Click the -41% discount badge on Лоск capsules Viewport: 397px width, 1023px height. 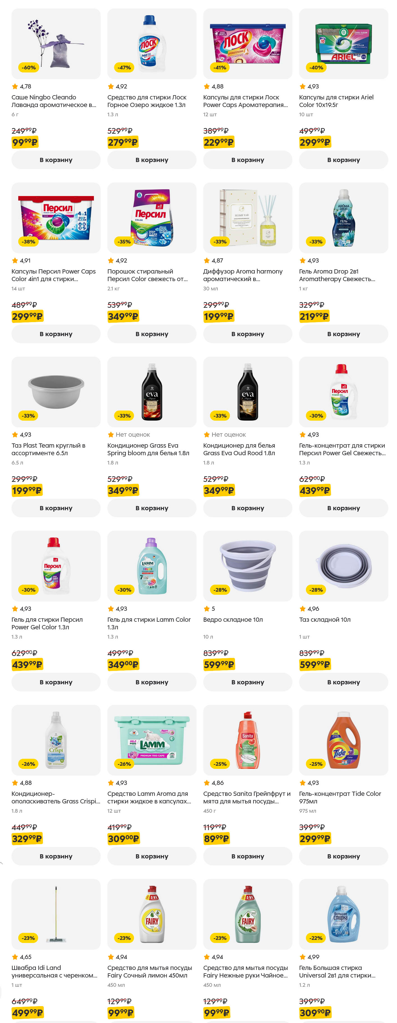pyautogui.click(x=220, y=67)
